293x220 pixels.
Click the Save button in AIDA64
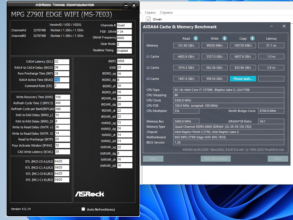pyautogui.click(x=153, y=158)
